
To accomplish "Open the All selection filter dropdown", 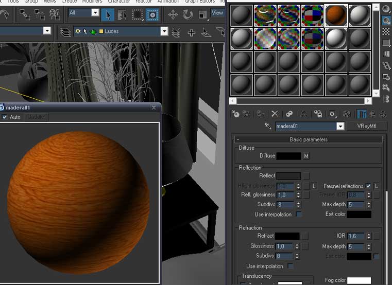I will coord(95,12).
